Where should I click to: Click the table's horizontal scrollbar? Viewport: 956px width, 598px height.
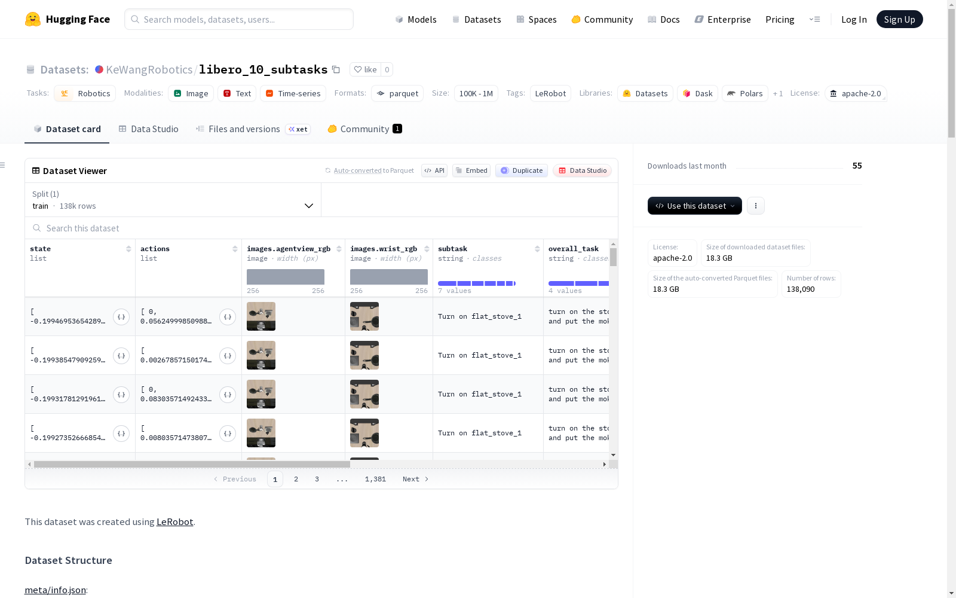click(x=192, y=464)
